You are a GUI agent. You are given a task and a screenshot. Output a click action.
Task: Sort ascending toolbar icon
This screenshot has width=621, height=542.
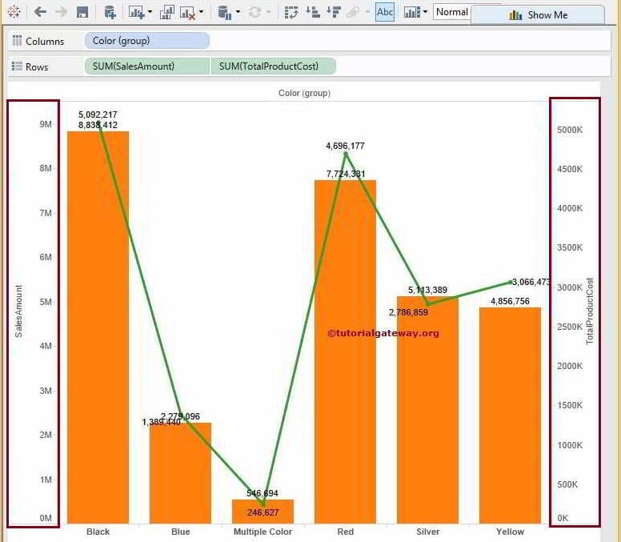pyautogui.click(x=313, y=12)
